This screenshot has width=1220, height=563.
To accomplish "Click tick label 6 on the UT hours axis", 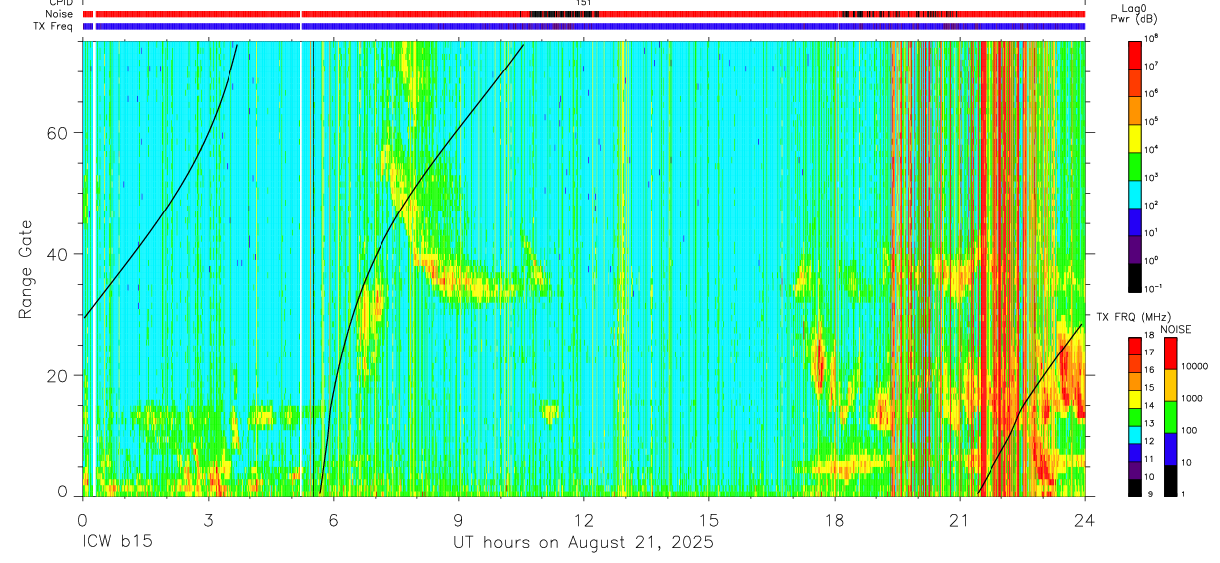I will [x=333, y=520].
